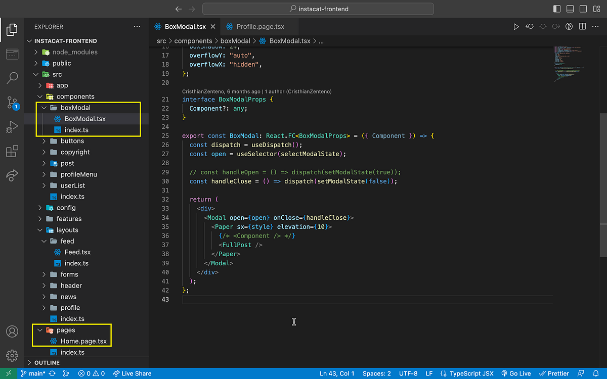607x379 pixels.
Task: Open the Run and Debug panel
Action: [x=11, y=127]
